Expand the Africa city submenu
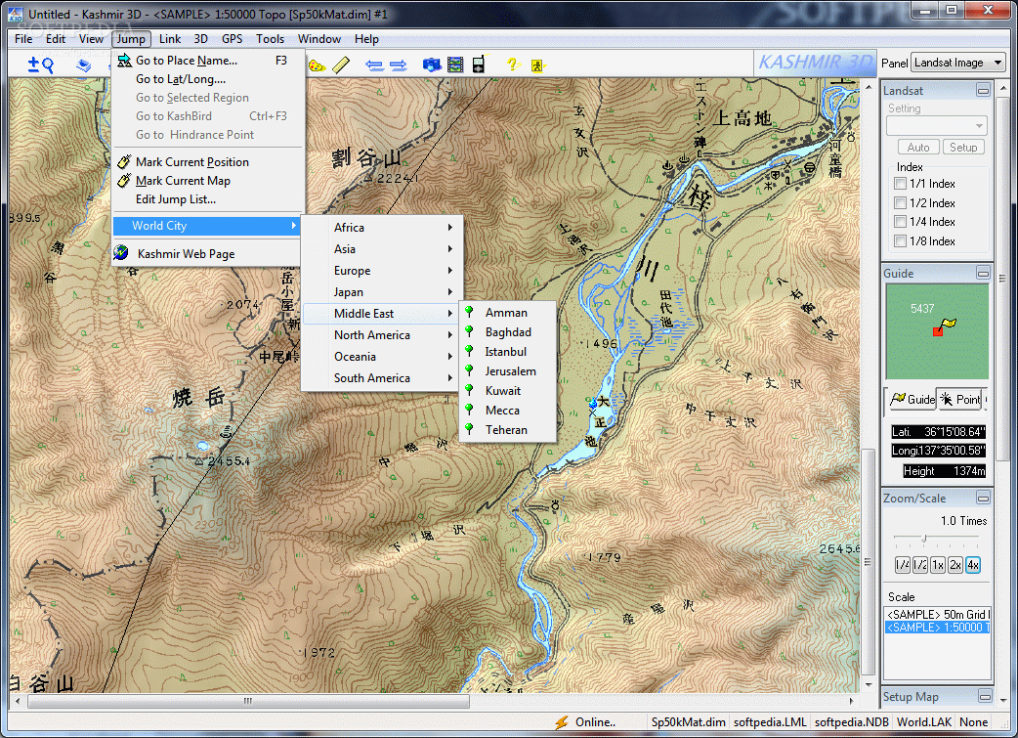This screenshot has height=738, width=1018. pyautogui.click(x=383, y=228)
